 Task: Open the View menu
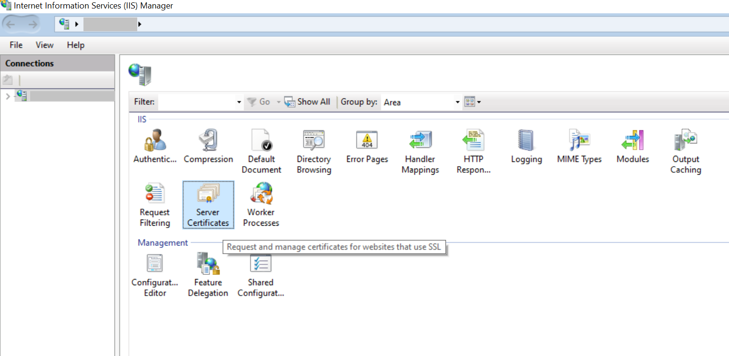44,45
